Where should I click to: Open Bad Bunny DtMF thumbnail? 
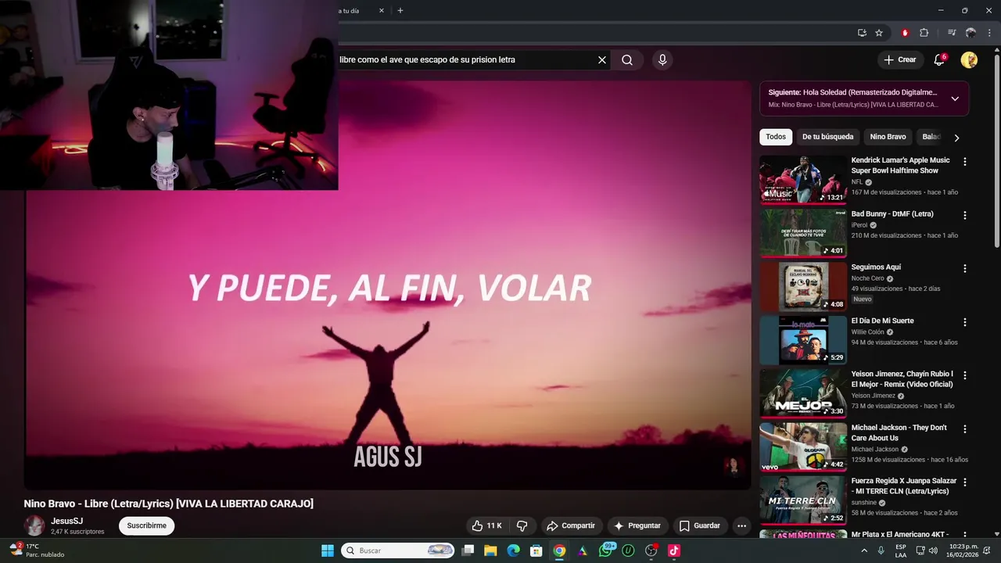click(x=803, y=232)
